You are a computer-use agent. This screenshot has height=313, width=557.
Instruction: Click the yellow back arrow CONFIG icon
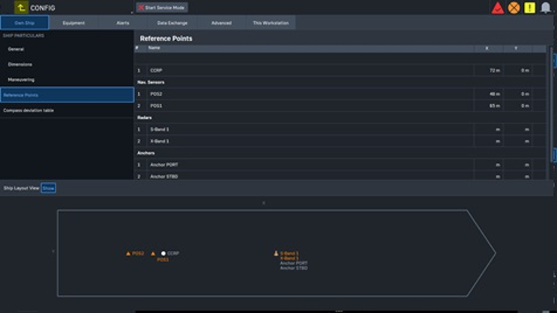tap(21, 7)
